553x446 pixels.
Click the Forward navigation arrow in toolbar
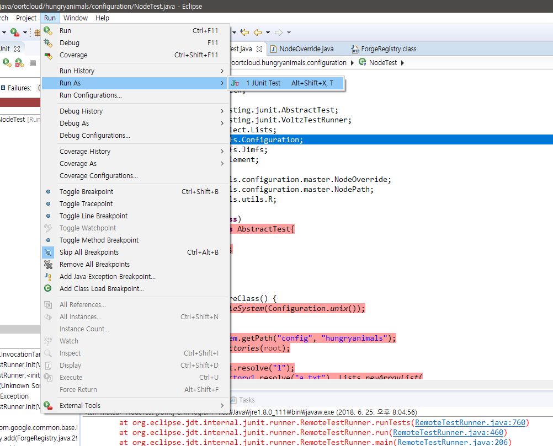tap(279, 33)
